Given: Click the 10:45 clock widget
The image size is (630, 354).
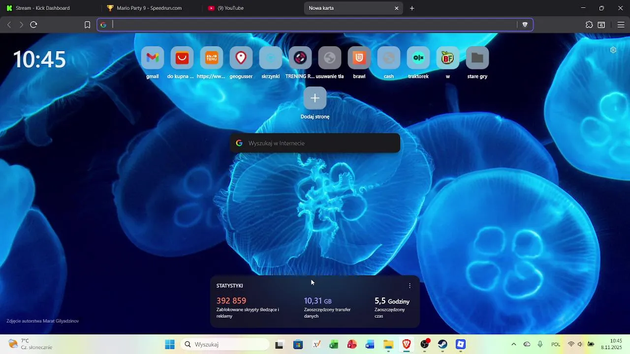Looking at the screenshot, I should point(39,59).
